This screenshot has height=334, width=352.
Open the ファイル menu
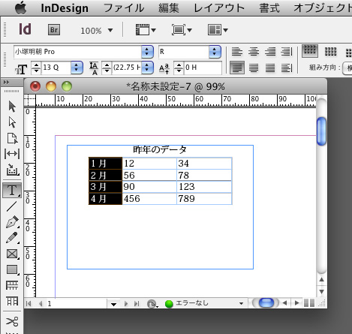click(124, 8)
